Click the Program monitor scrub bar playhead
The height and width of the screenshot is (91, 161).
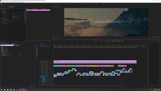click(x=53, y=39)
